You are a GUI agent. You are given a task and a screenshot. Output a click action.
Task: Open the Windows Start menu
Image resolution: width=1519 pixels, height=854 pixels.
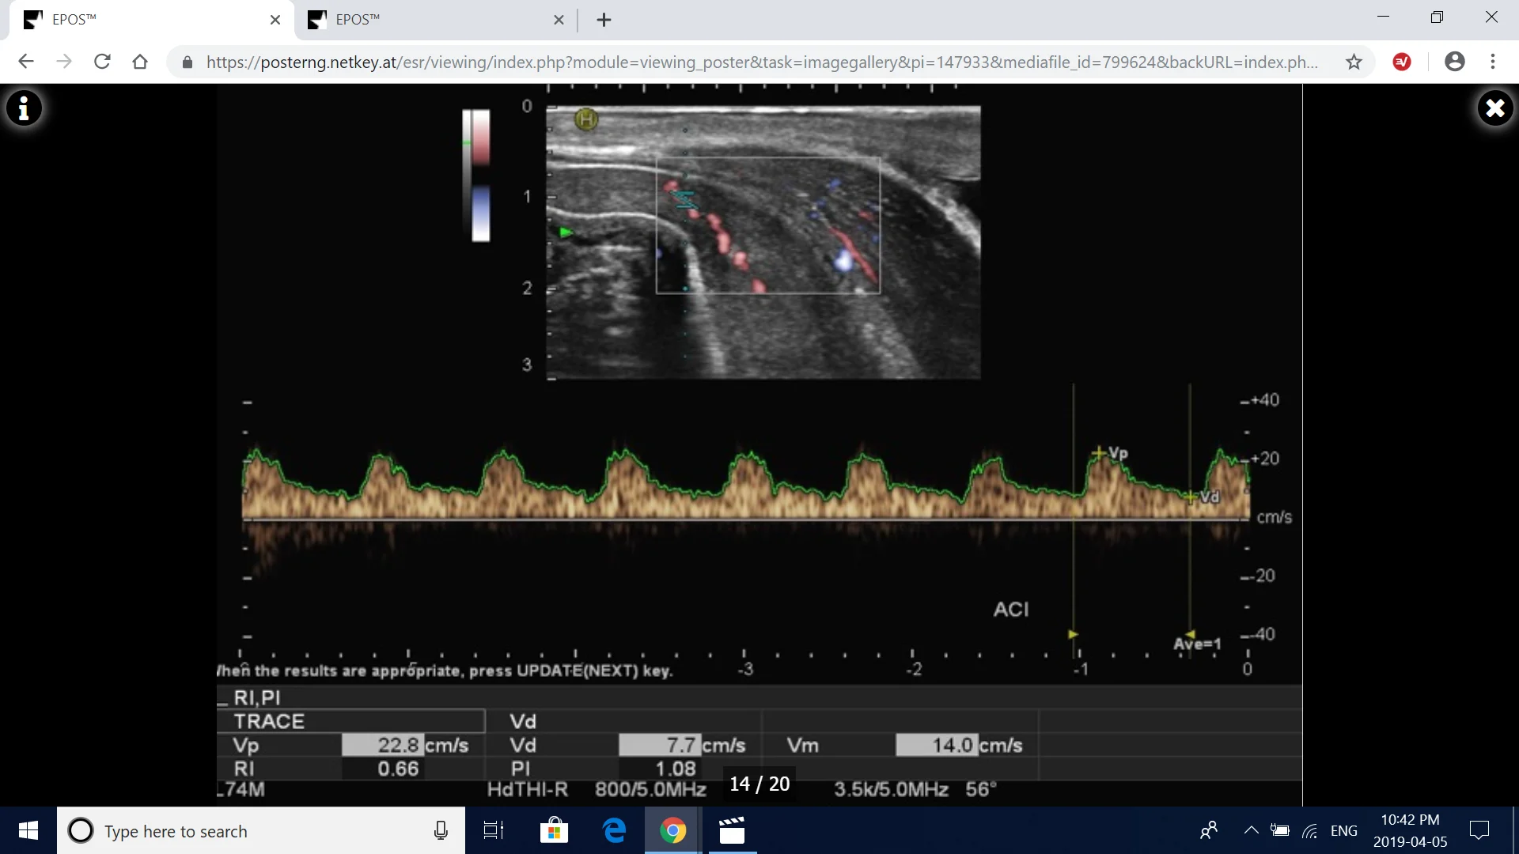click(x=28, y=831)
